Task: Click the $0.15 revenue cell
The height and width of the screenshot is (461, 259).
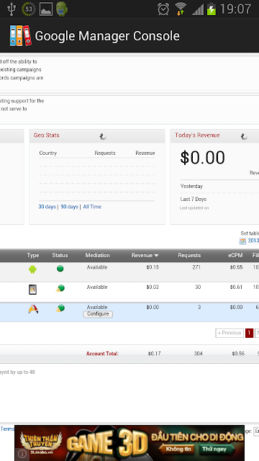Action: (x=153, y=267)
